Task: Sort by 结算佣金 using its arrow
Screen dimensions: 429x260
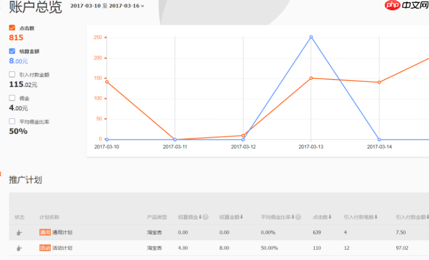Action: [200, 217]
